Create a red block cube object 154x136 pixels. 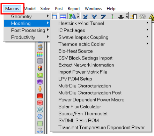40,103
